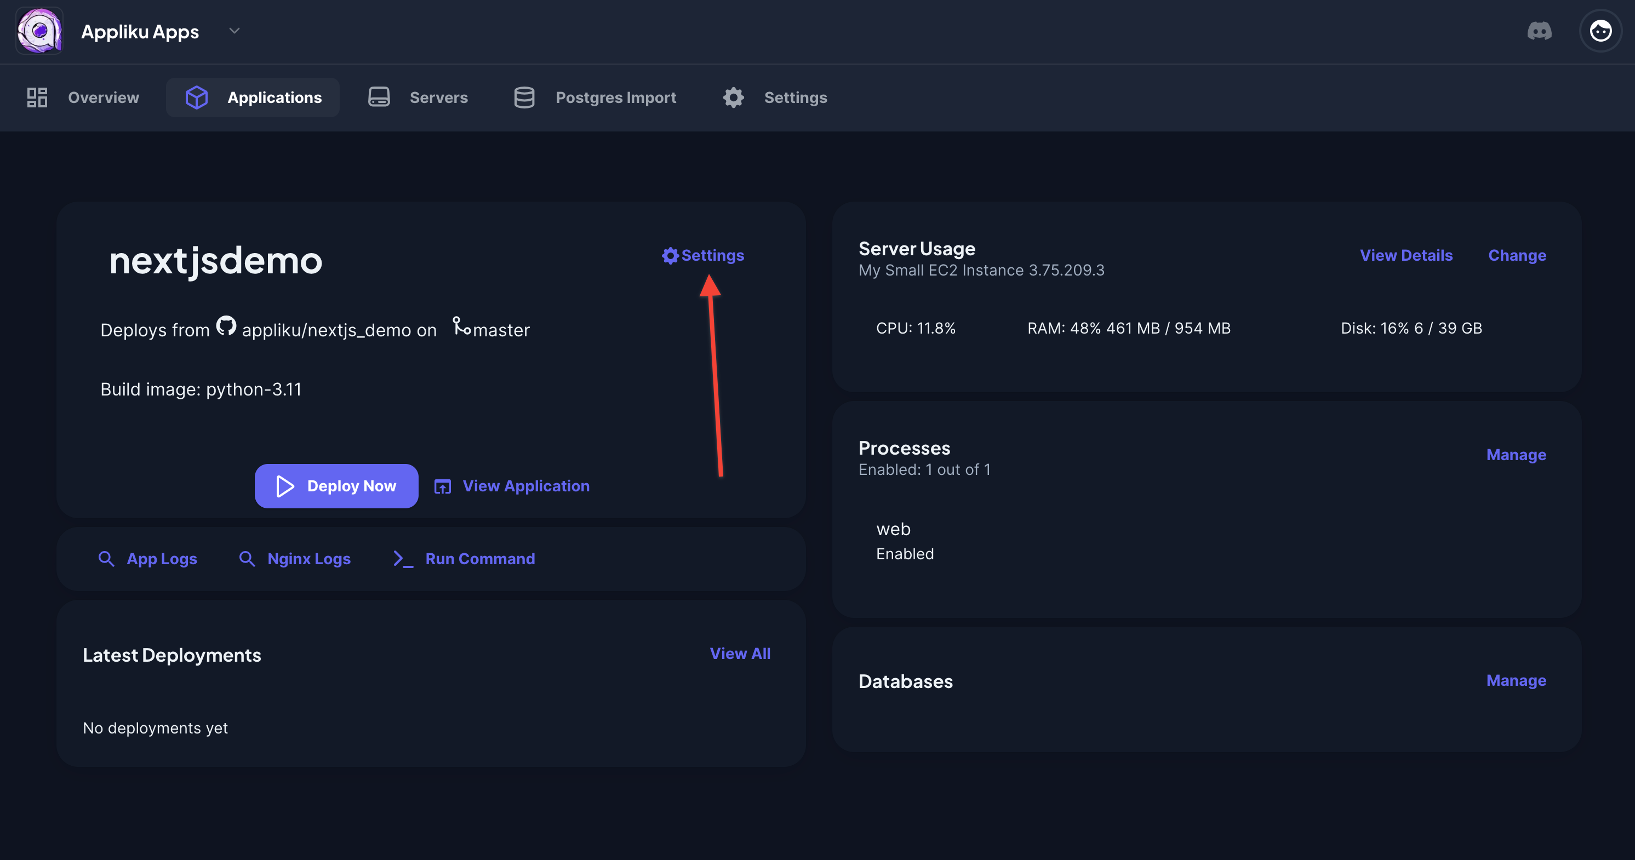
Task: Click the Disk: 16% 6 / 39 GB value
Action: tap(1411, 328)
